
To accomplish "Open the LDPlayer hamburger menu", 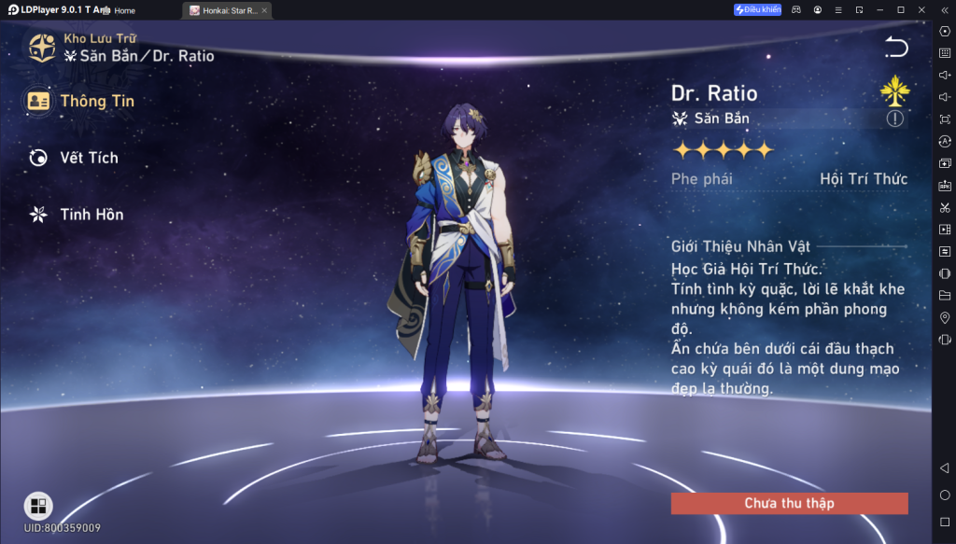I will tap(838, 9).
